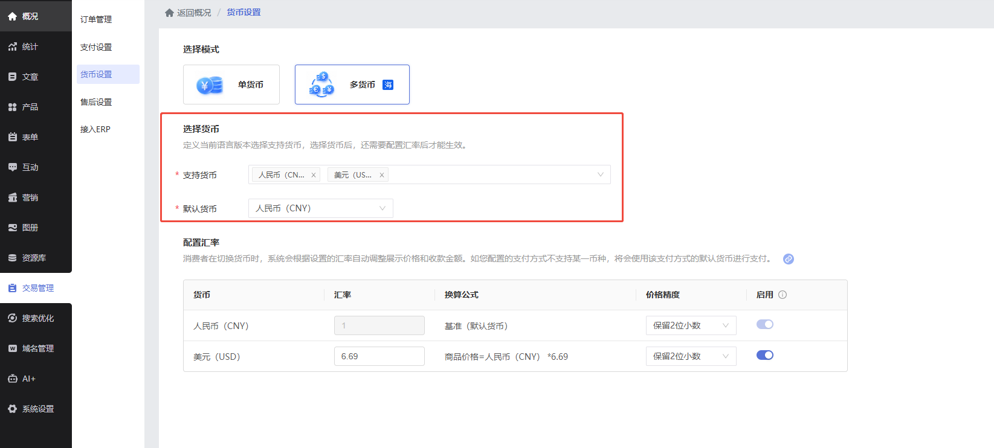Open 美元 row price precision dropdown

click(691, 356)
